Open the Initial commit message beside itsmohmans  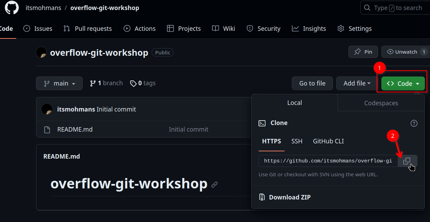pyautogui.click(x=116, y=109)
